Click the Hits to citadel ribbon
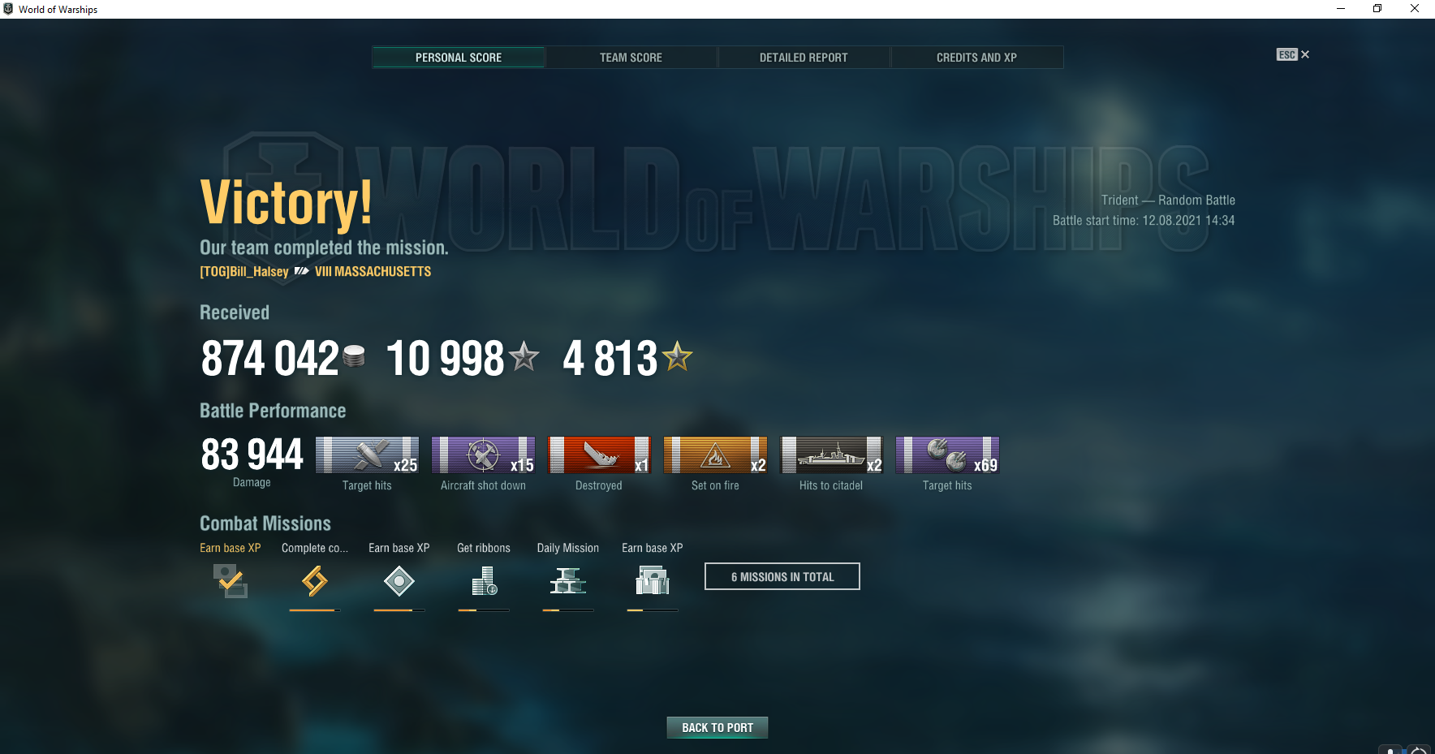 click(x=831, y=455)
